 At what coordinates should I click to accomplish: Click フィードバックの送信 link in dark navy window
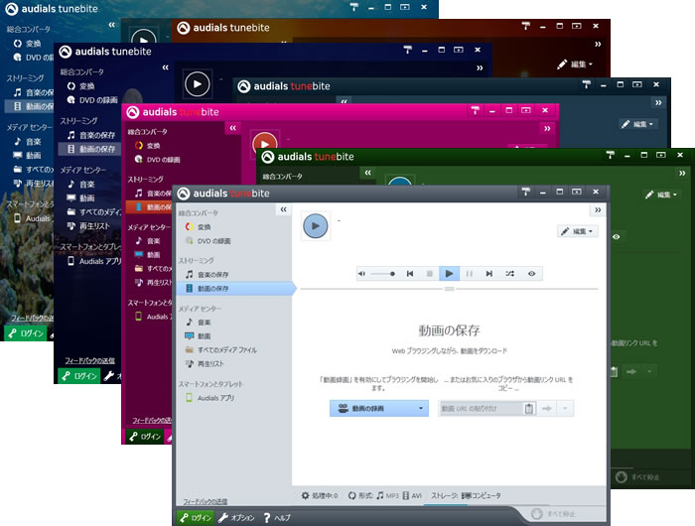pyautogui.click(x=90, y=360)
